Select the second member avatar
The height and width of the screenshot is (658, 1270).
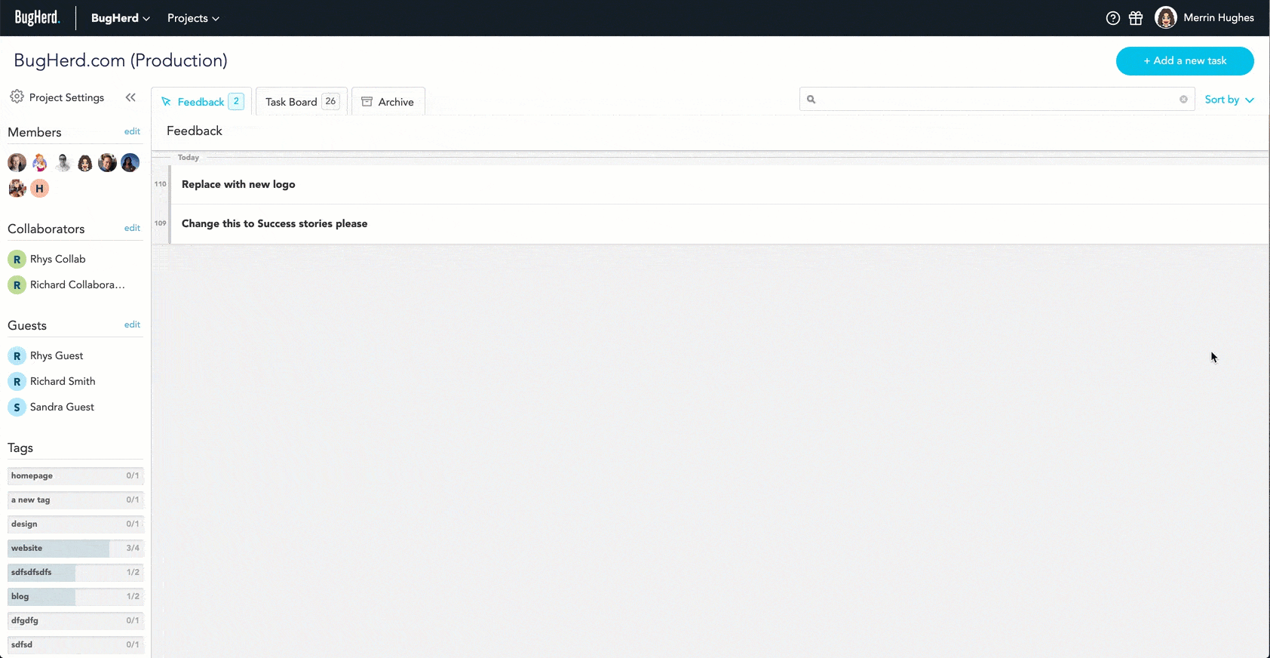[x=40, y=162]
